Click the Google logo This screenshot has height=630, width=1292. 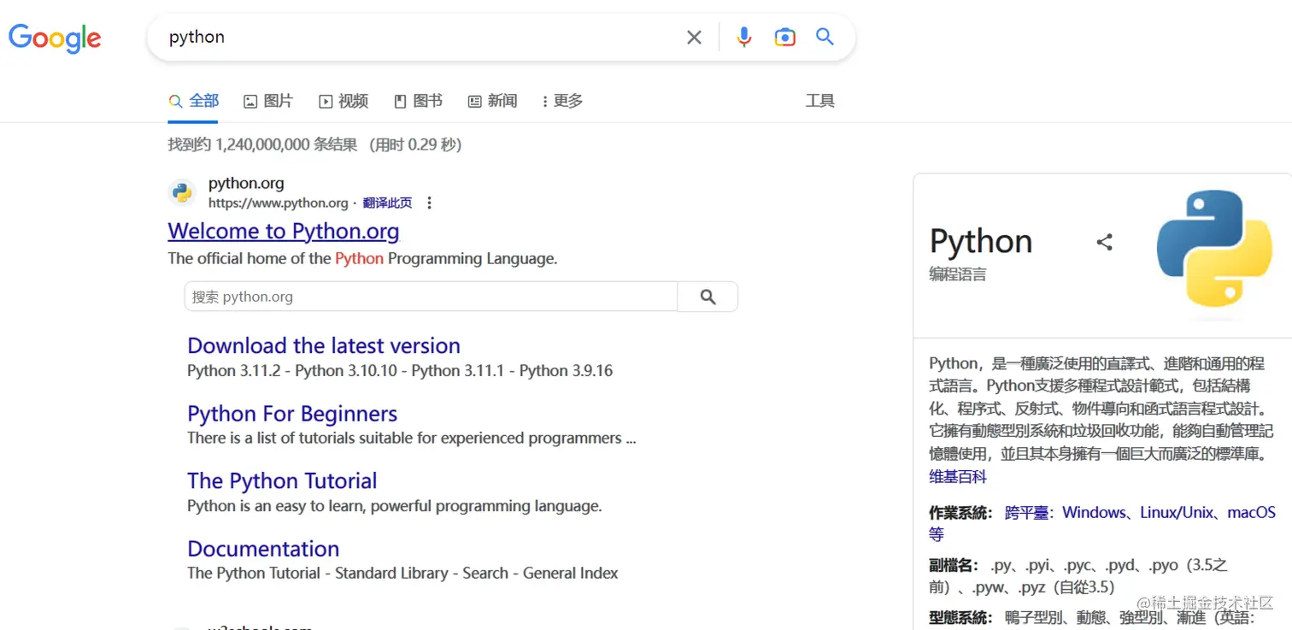(x=55, y=38)
